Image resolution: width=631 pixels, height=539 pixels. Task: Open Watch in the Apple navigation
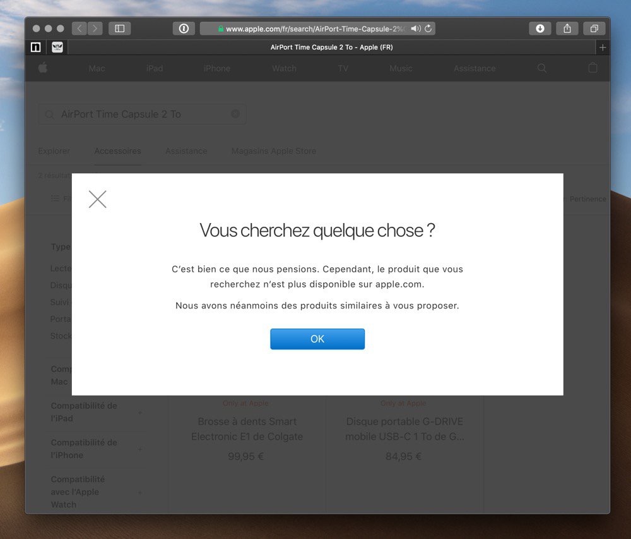(284, 68)
